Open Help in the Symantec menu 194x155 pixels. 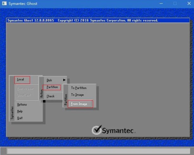(20, 111)
